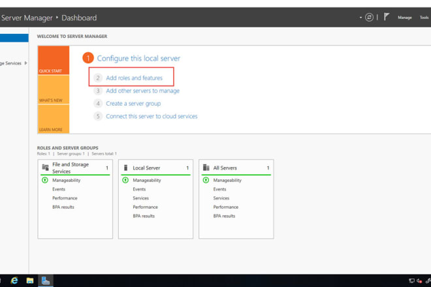Click Services in Local Server tile
The image size is (431, 287).
[x=141, y=198]
